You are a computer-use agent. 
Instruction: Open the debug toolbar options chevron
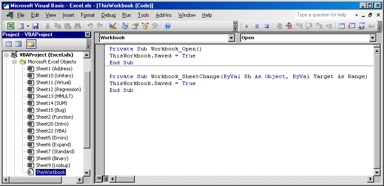pyautogui.click(x=380, y=26)
